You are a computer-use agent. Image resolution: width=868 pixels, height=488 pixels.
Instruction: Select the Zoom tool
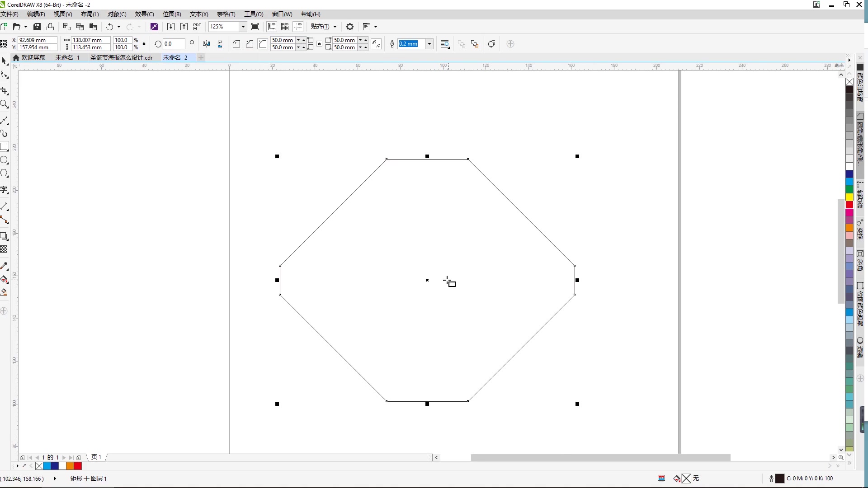click(x=4, y=104)
